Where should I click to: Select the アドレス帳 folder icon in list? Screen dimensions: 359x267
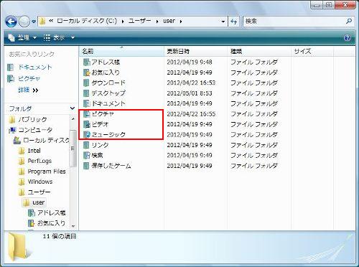(x=86, y=62)
